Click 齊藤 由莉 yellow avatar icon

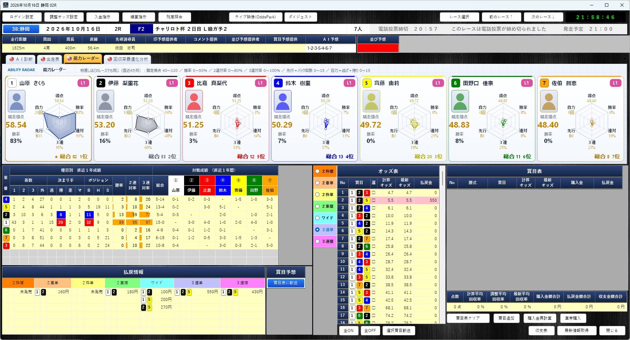[x=371, y=101]
